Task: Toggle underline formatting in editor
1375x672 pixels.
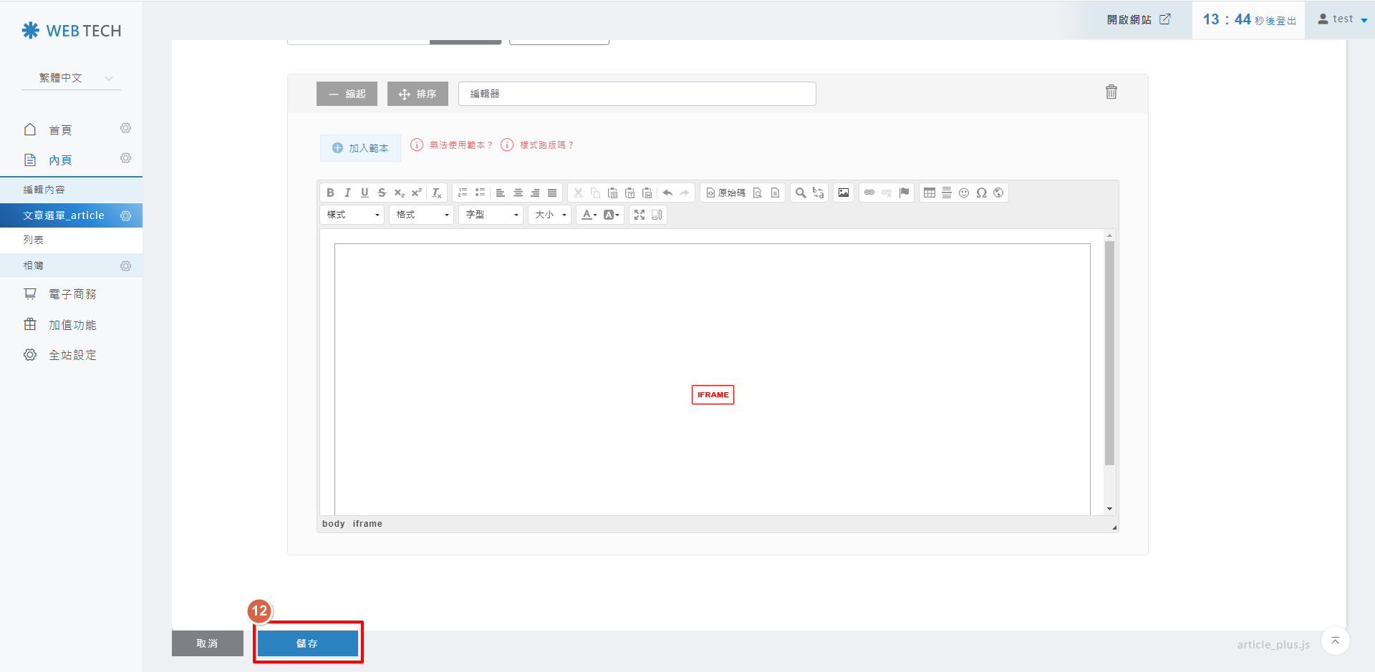Action: click(x=365, y=193)
